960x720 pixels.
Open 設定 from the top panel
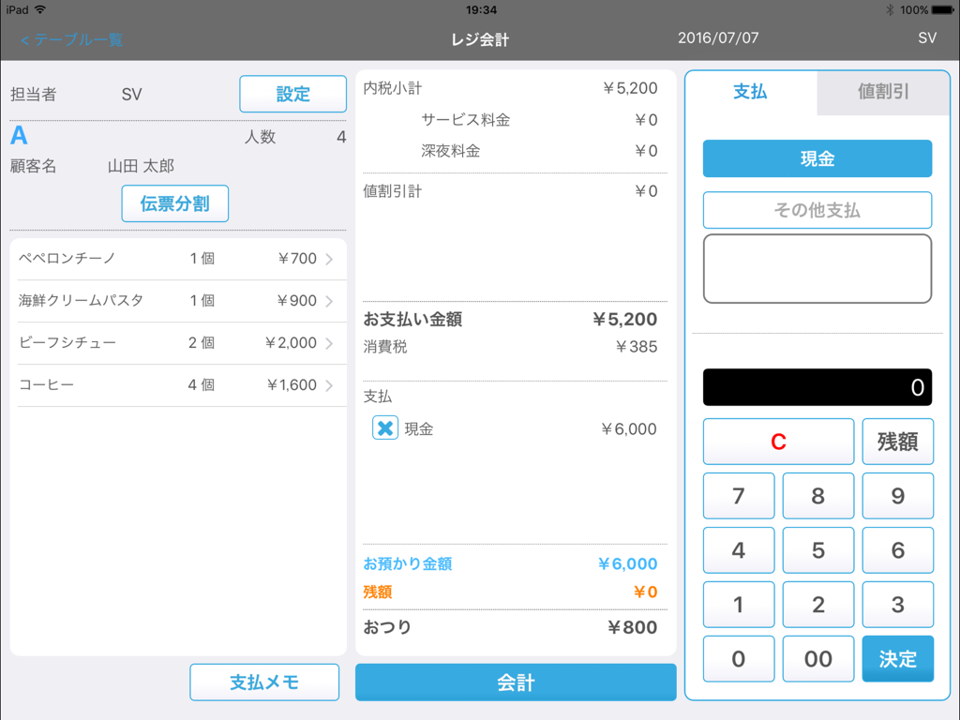pos(293,94)
